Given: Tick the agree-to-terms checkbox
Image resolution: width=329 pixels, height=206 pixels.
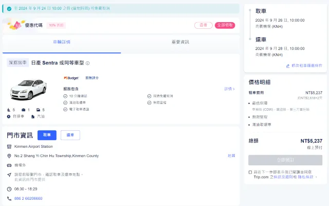Looking at the screenshot, I should 250,172.
